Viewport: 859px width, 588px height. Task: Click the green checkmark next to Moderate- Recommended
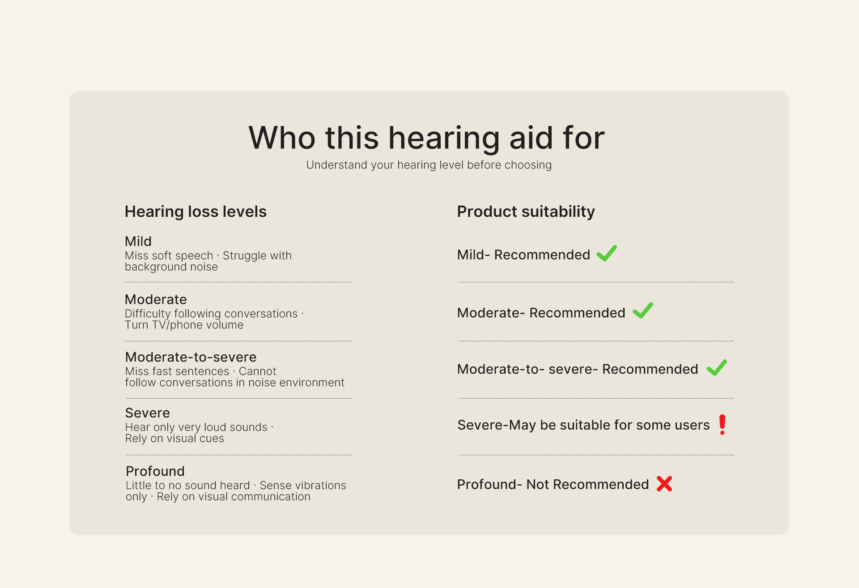pos(643,311)
